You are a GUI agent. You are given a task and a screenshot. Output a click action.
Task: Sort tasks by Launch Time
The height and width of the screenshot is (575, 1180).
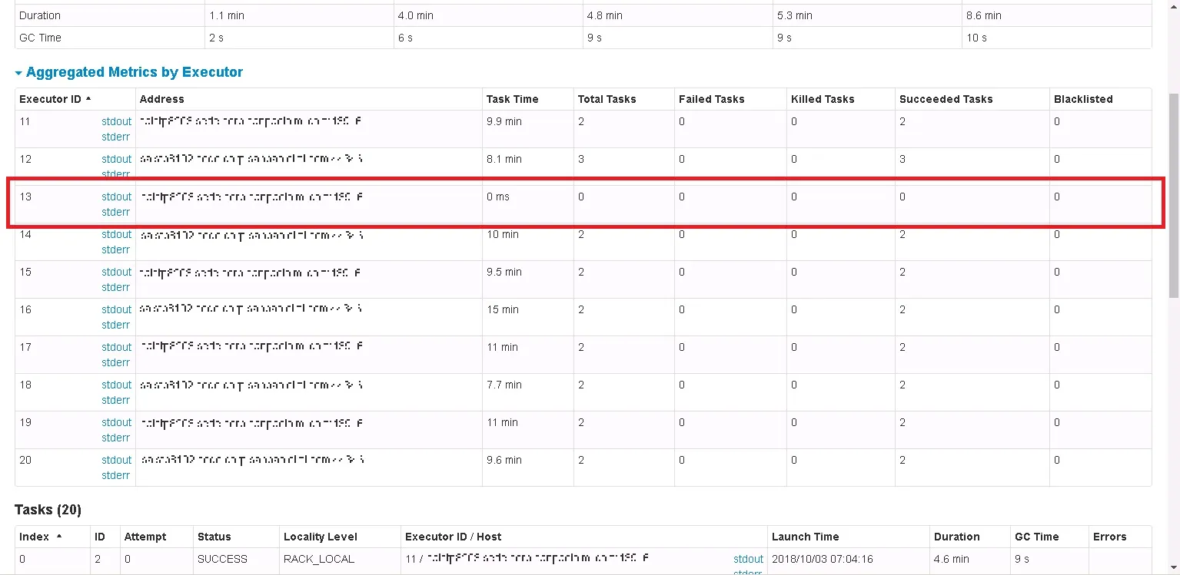[805, 537]
